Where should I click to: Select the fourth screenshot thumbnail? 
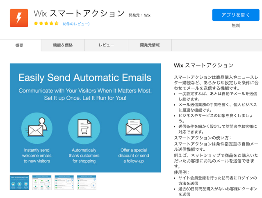[87, 183]
